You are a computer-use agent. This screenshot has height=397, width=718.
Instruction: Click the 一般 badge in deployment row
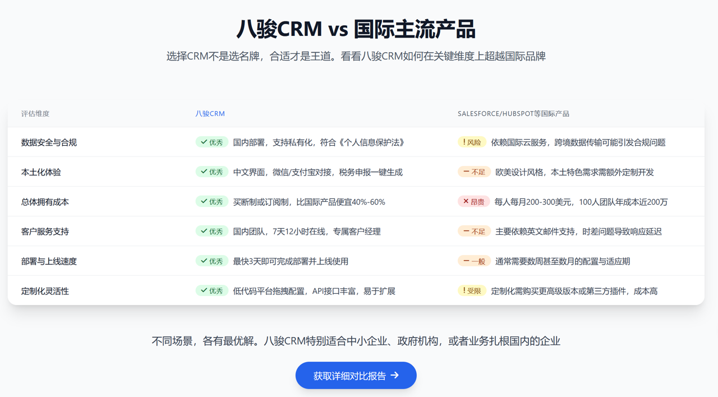coord(474,261)
